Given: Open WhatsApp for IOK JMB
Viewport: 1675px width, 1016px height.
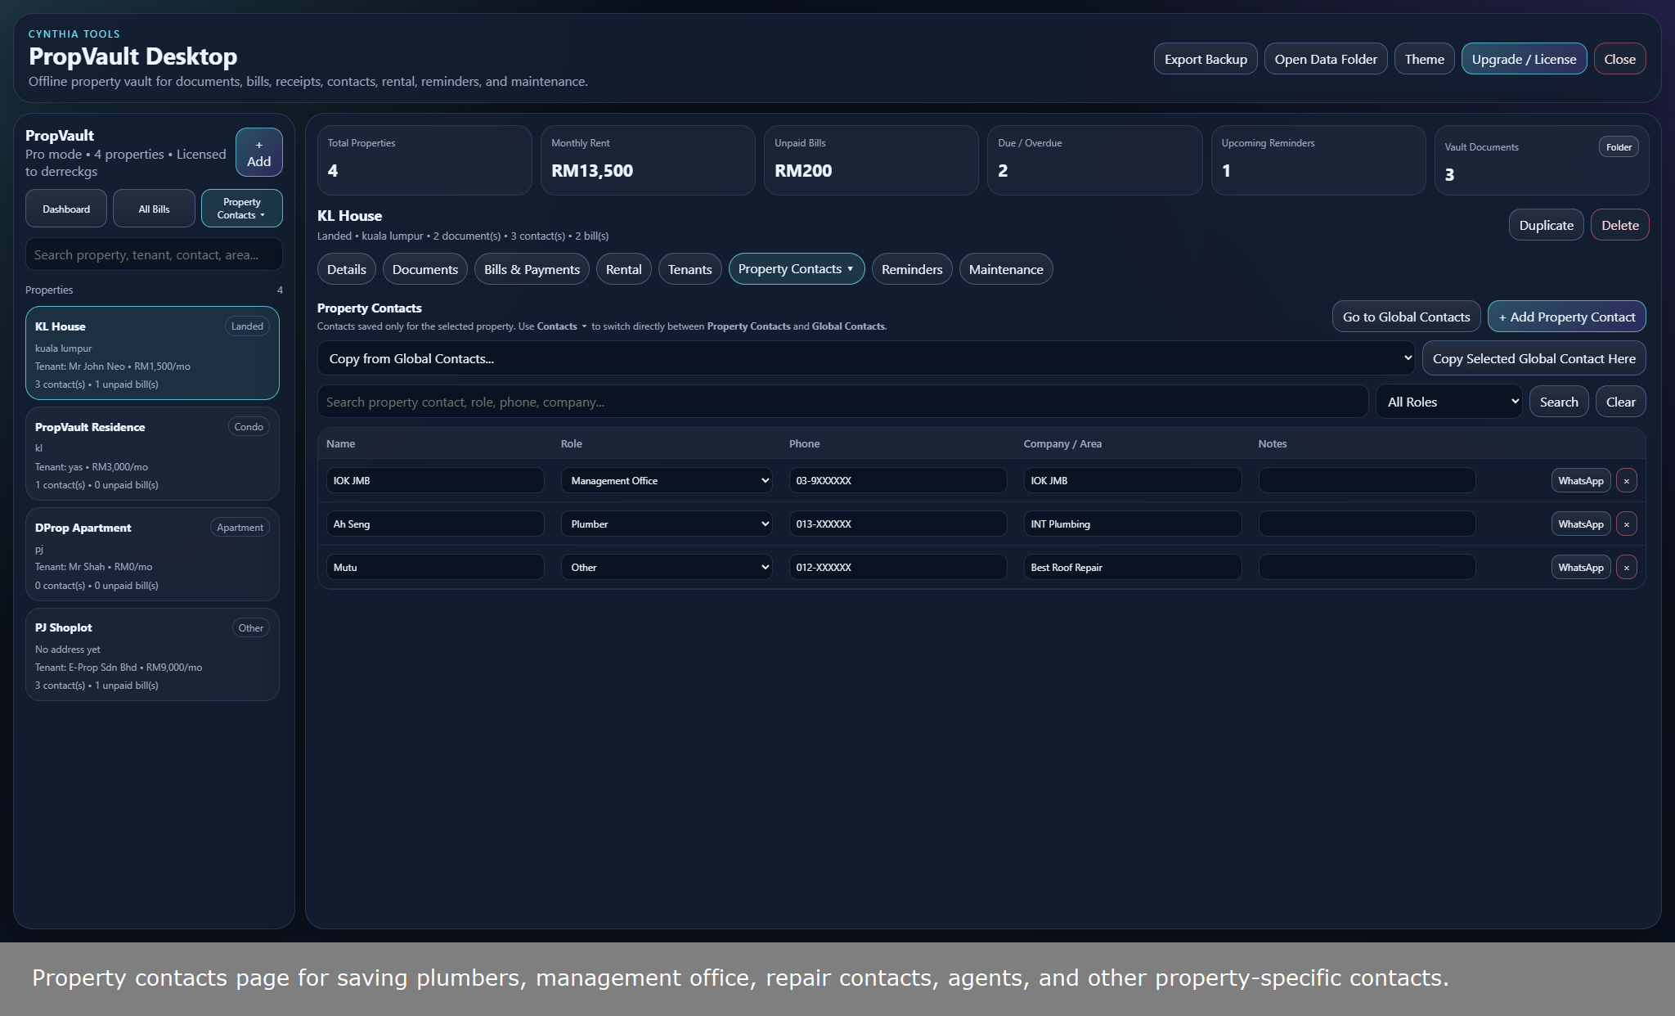Looking at the screenshot, I should [x=1580, y=481].
